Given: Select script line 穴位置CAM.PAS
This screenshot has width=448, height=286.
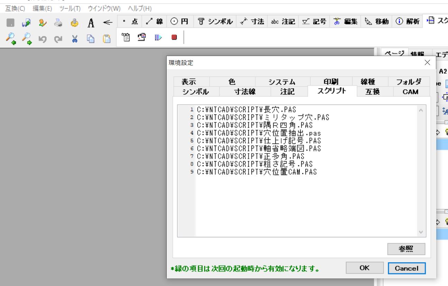Looking at the screenshot, I should click(257, 172).
